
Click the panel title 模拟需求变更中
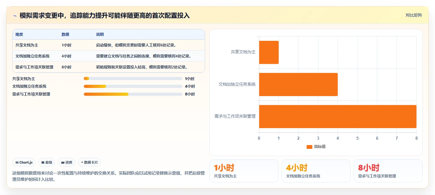[105, 15]
